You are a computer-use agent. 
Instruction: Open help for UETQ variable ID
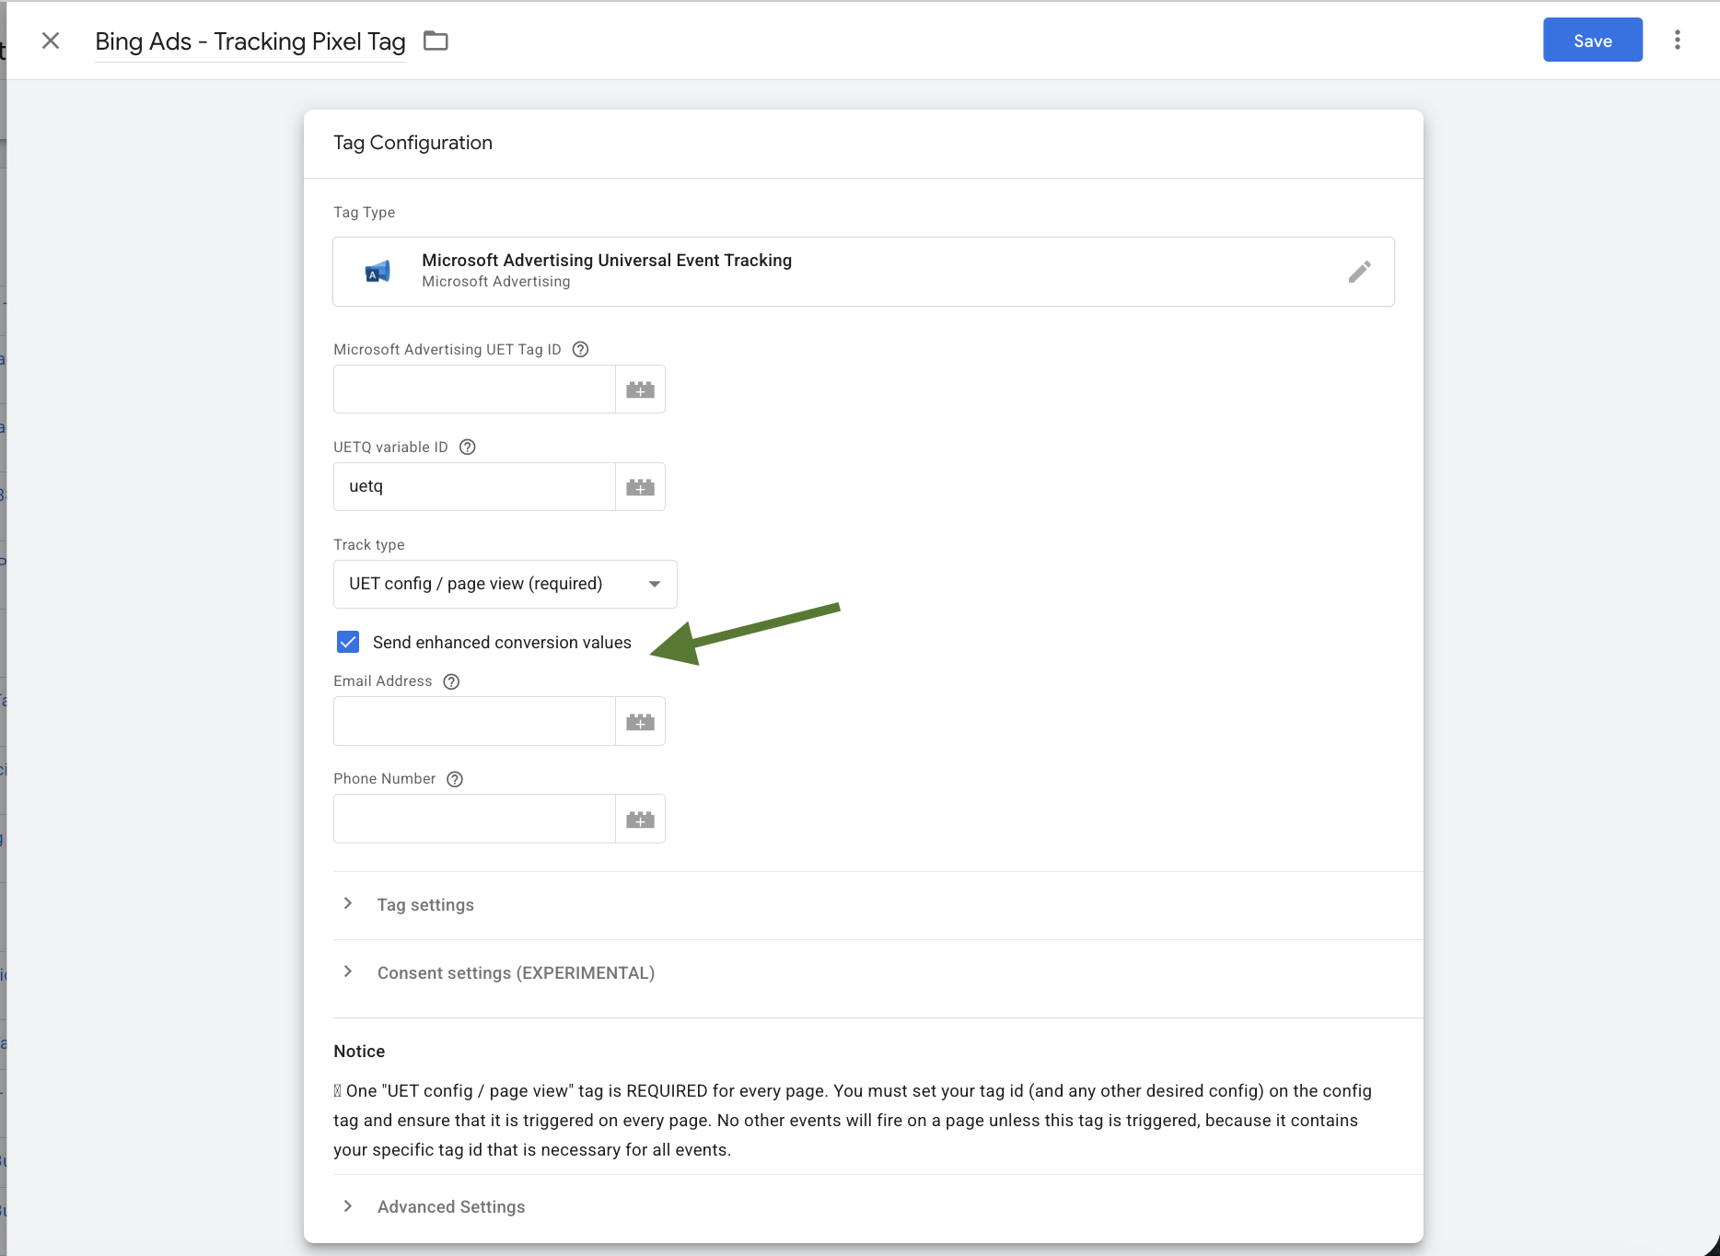point(468,448)
